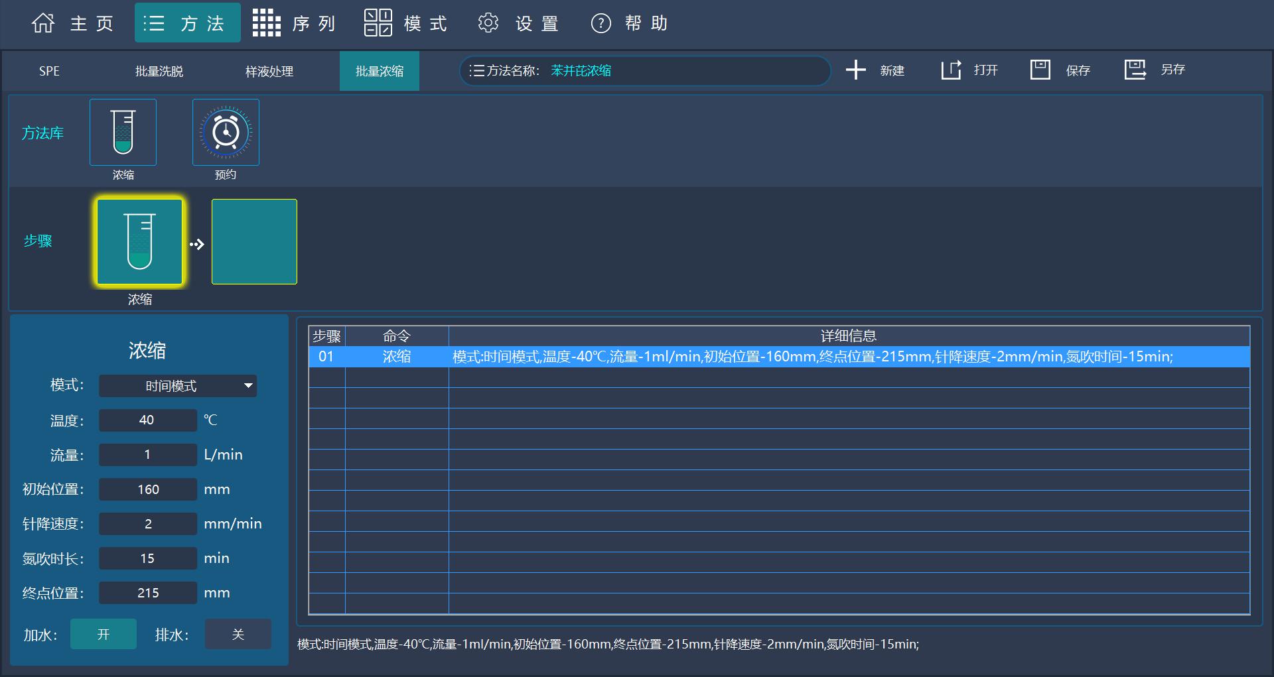
Task: Click the 新建 plus icon
Action: (856, 70)
